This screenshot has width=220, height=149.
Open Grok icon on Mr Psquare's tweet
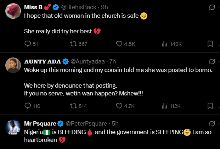212,123
